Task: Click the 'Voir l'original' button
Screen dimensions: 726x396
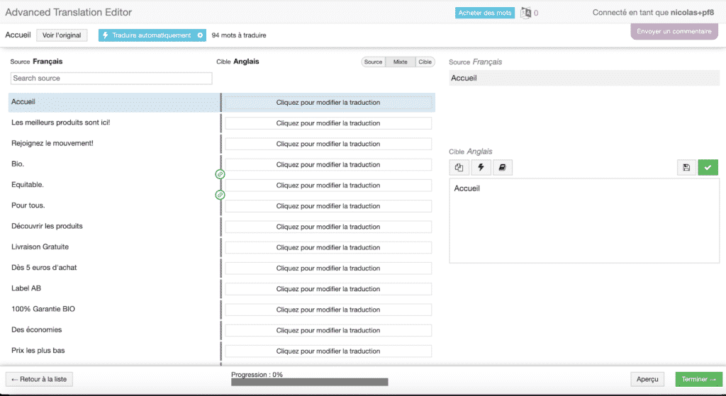Action: point(62,35)
